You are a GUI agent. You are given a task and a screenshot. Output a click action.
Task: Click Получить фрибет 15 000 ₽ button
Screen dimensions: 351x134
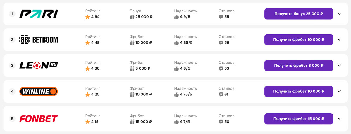[299, 119]
